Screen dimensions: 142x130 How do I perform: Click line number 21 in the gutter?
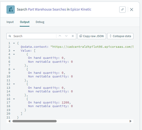9,117
